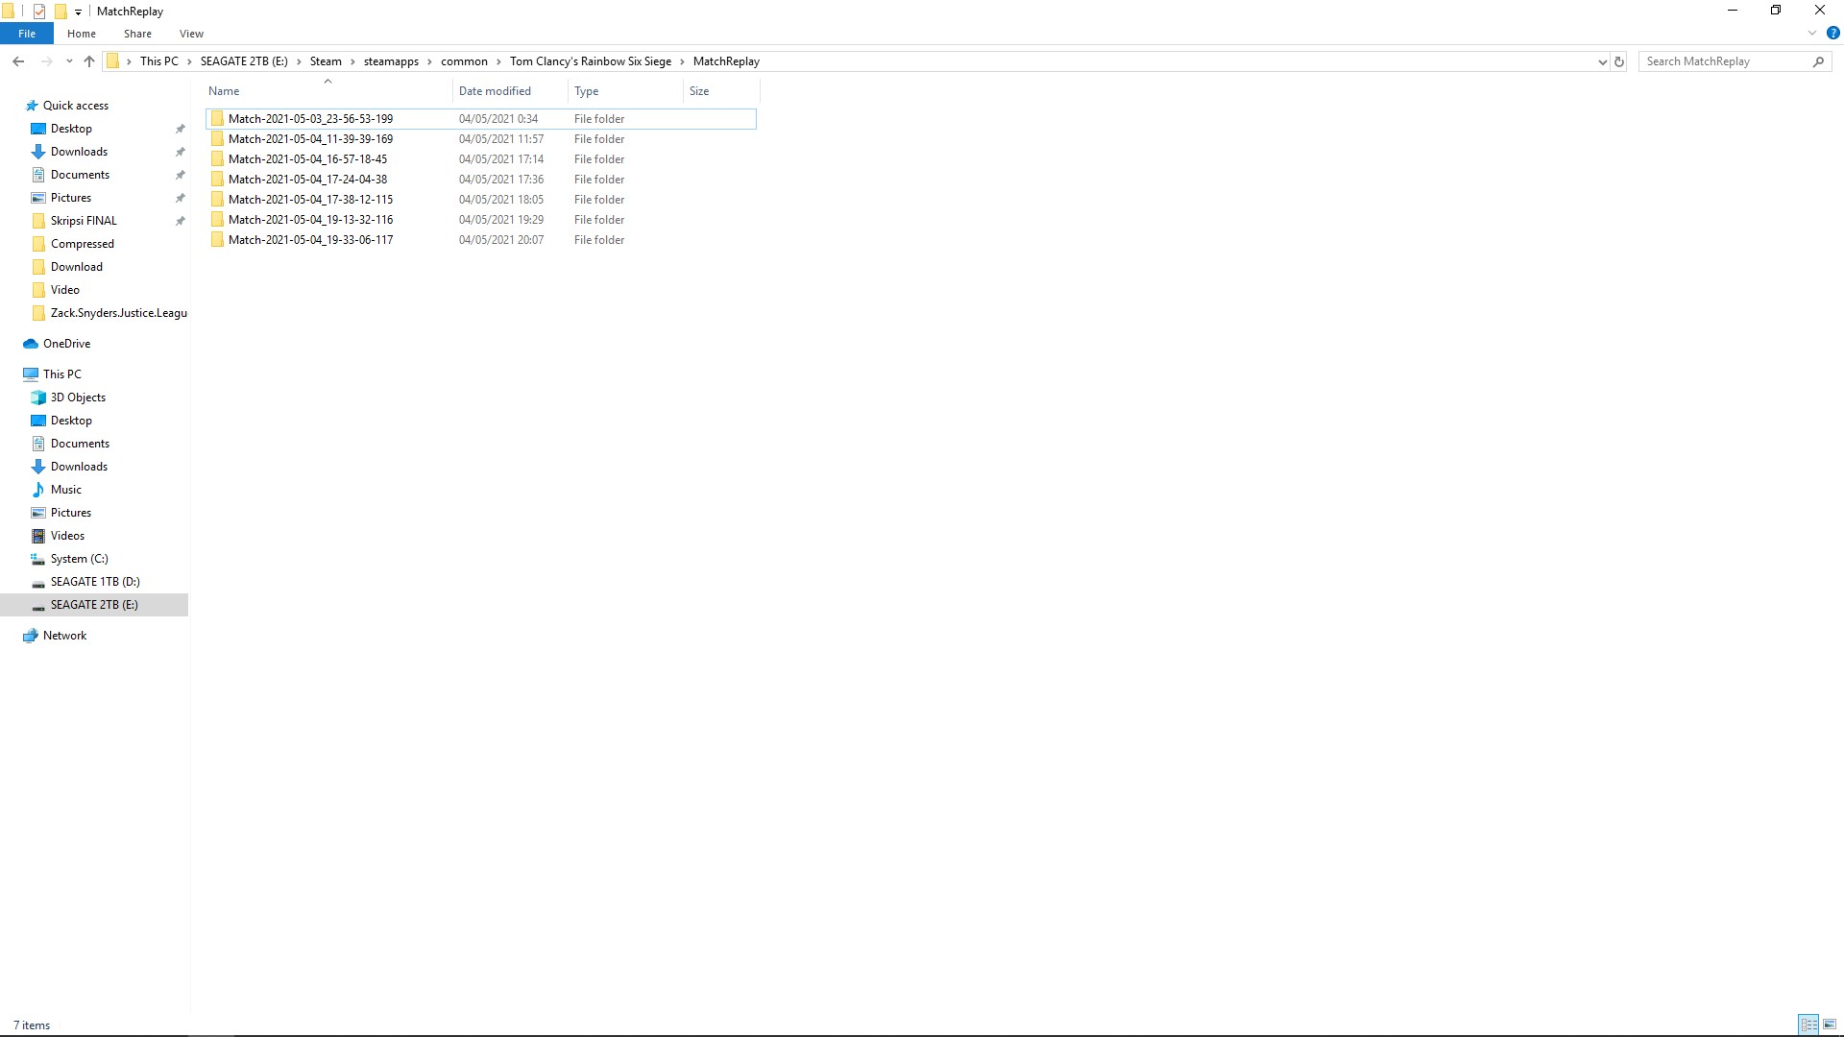
Task: Open Customize Quick Access Toolbar dropdown
Action: 79,12
